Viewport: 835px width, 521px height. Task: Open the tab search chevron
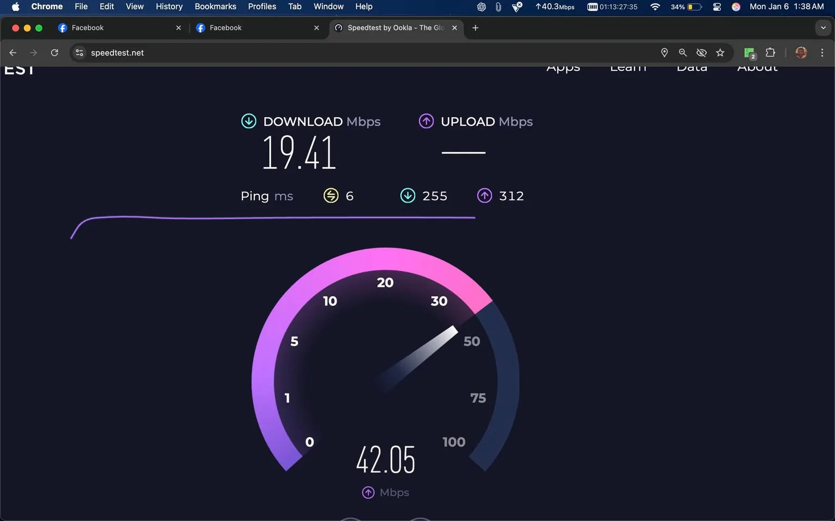(x=822, y=28)
